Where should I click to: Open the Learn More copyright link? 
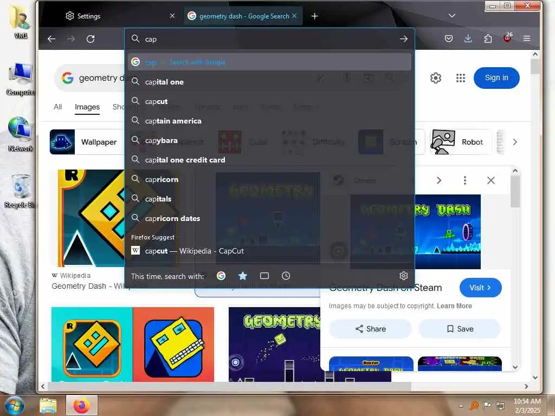click(454, 305)
